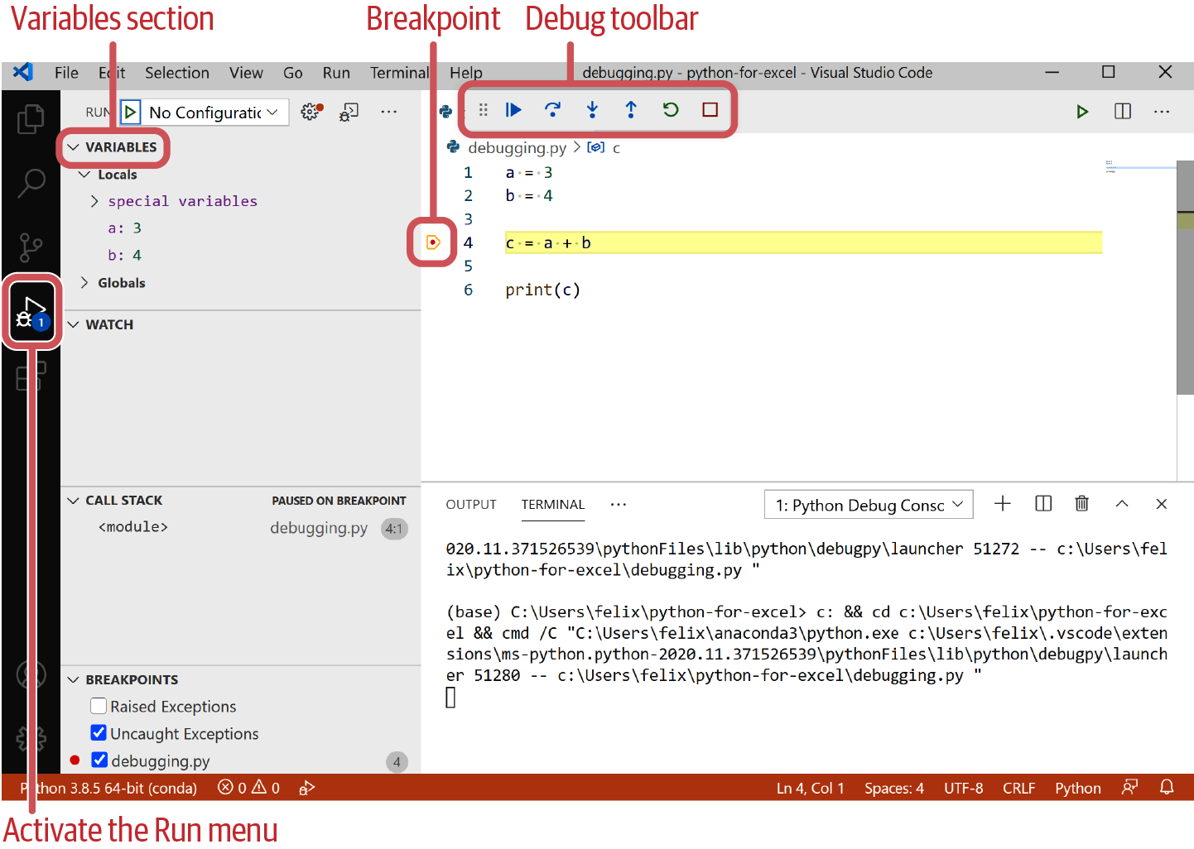Collapse the CALL STACK section
This screenshot has height=849, width=1194.
(74, 501)
